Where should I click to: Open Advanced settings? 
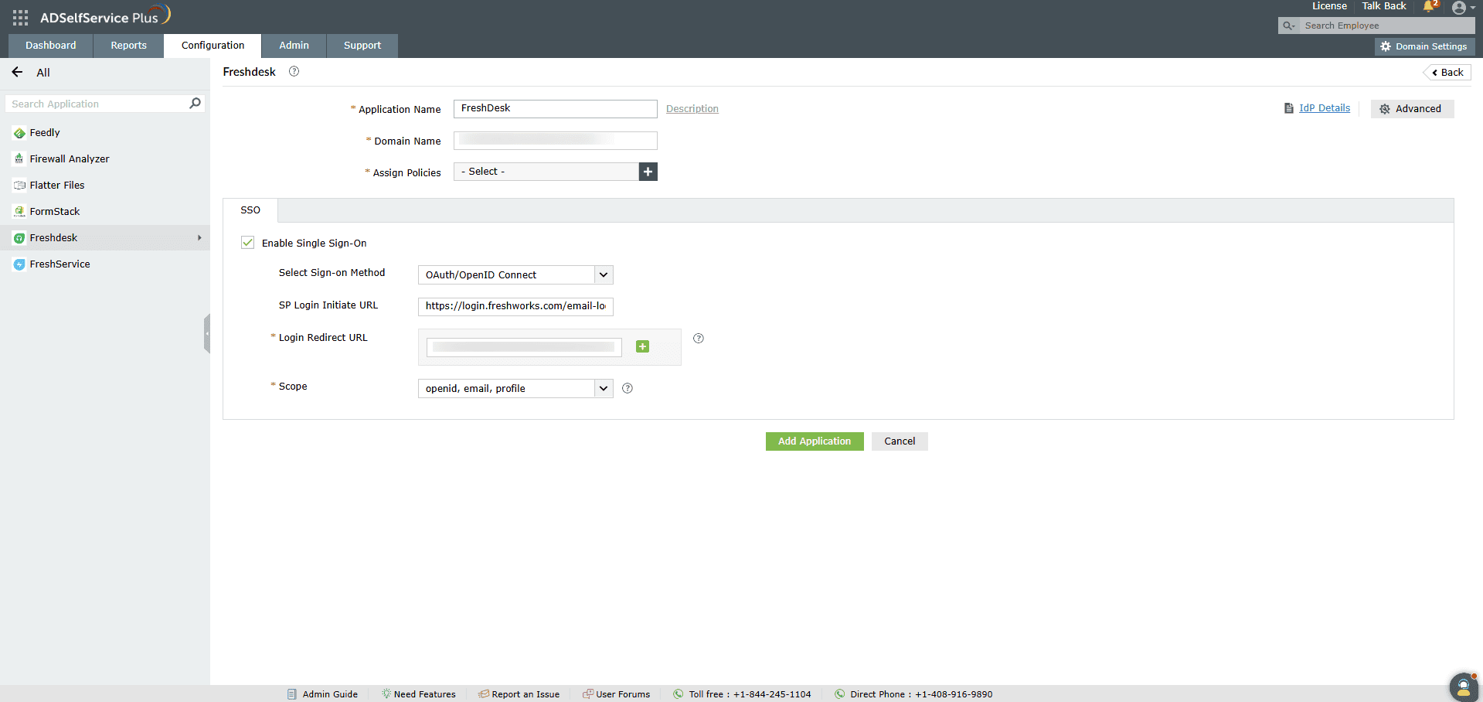pyautogui.click(x=1412, y=108)
